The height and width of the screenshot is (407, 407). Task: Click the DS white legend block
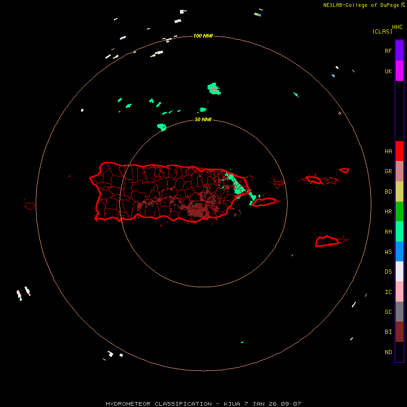point(399,271)
